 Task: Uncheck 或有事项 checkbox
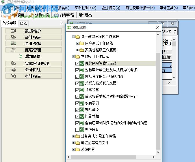[x=77, y=103]
